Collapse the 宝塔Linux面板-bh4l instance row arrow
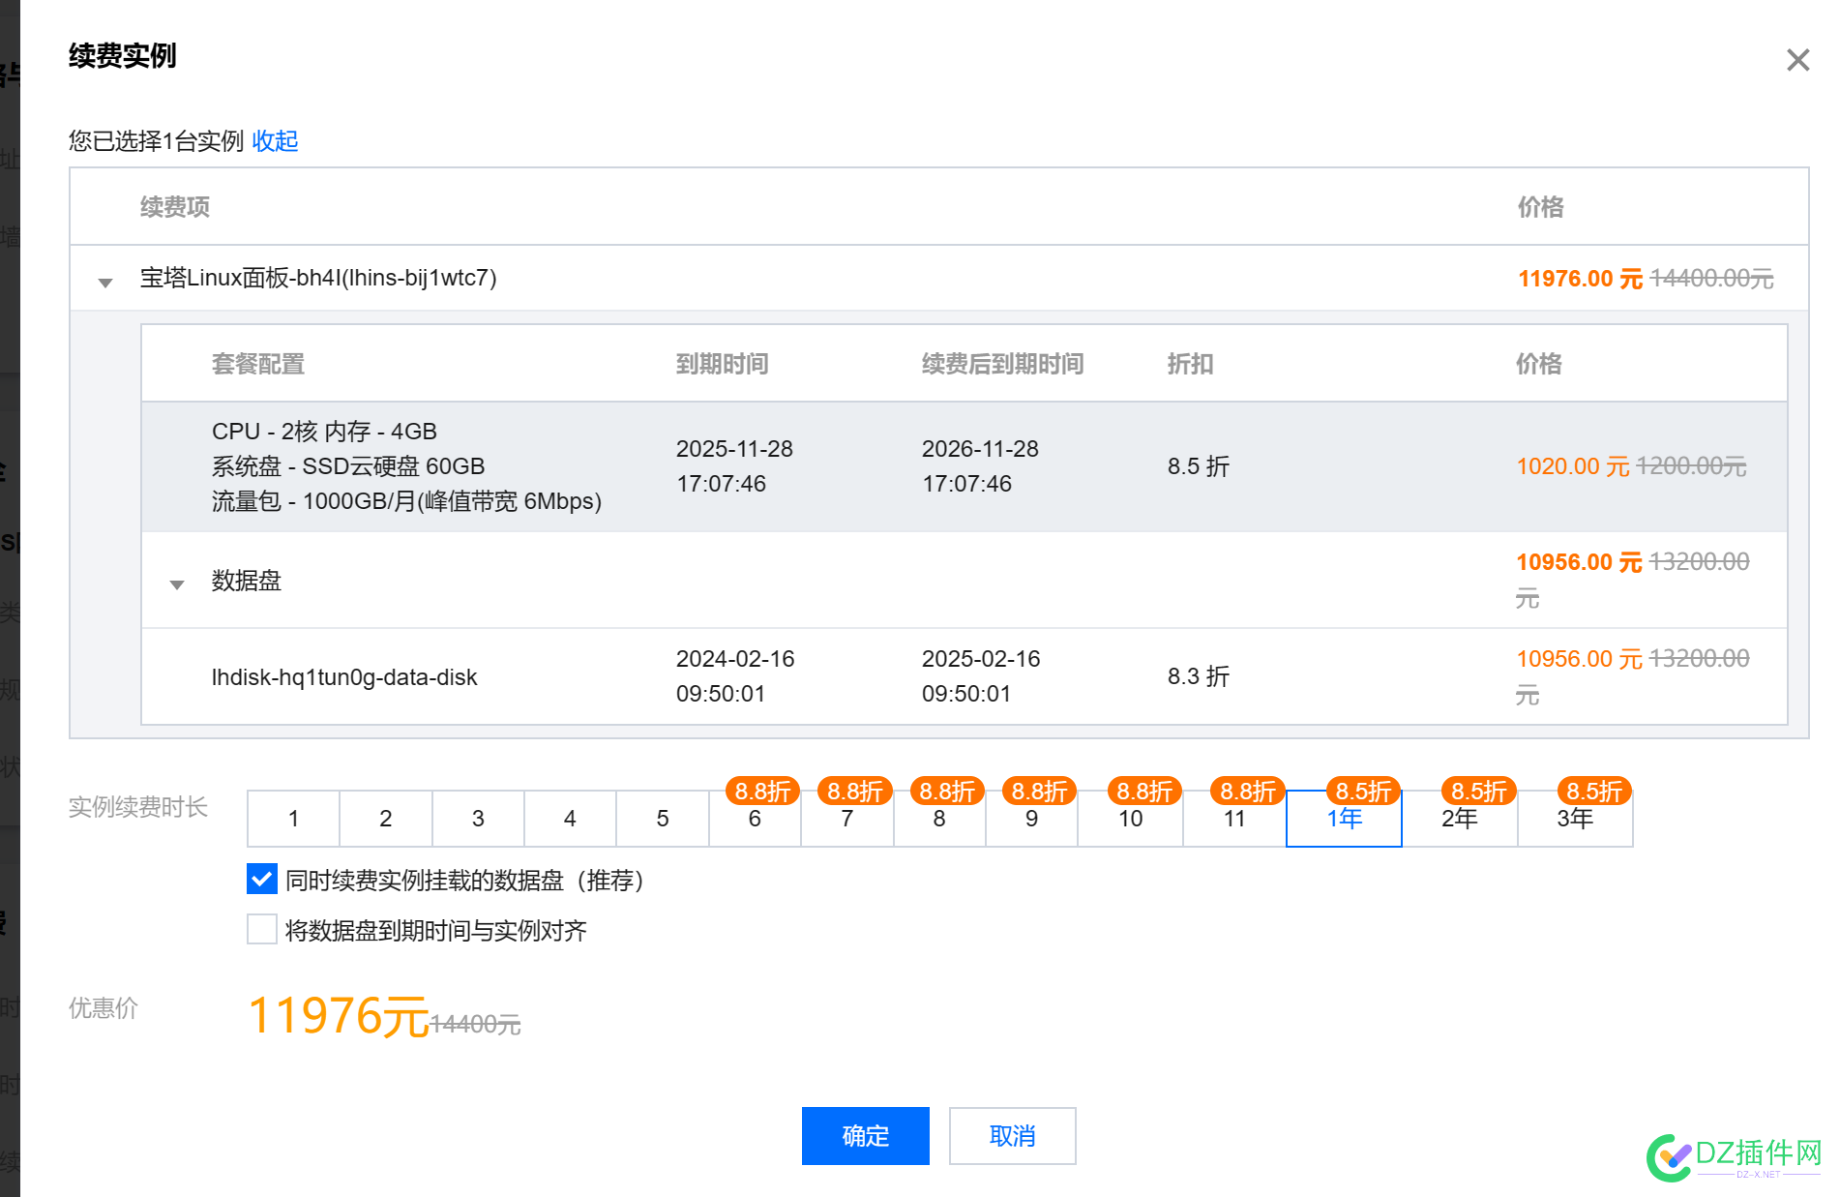This screenshot has width=1840, height=1197. pyautogui.click(x=105, y=283)
